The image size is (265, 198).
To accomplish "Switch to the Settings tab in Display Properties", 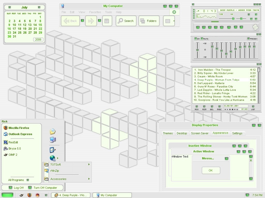I will pyautogui.click(x=237, y=133).
